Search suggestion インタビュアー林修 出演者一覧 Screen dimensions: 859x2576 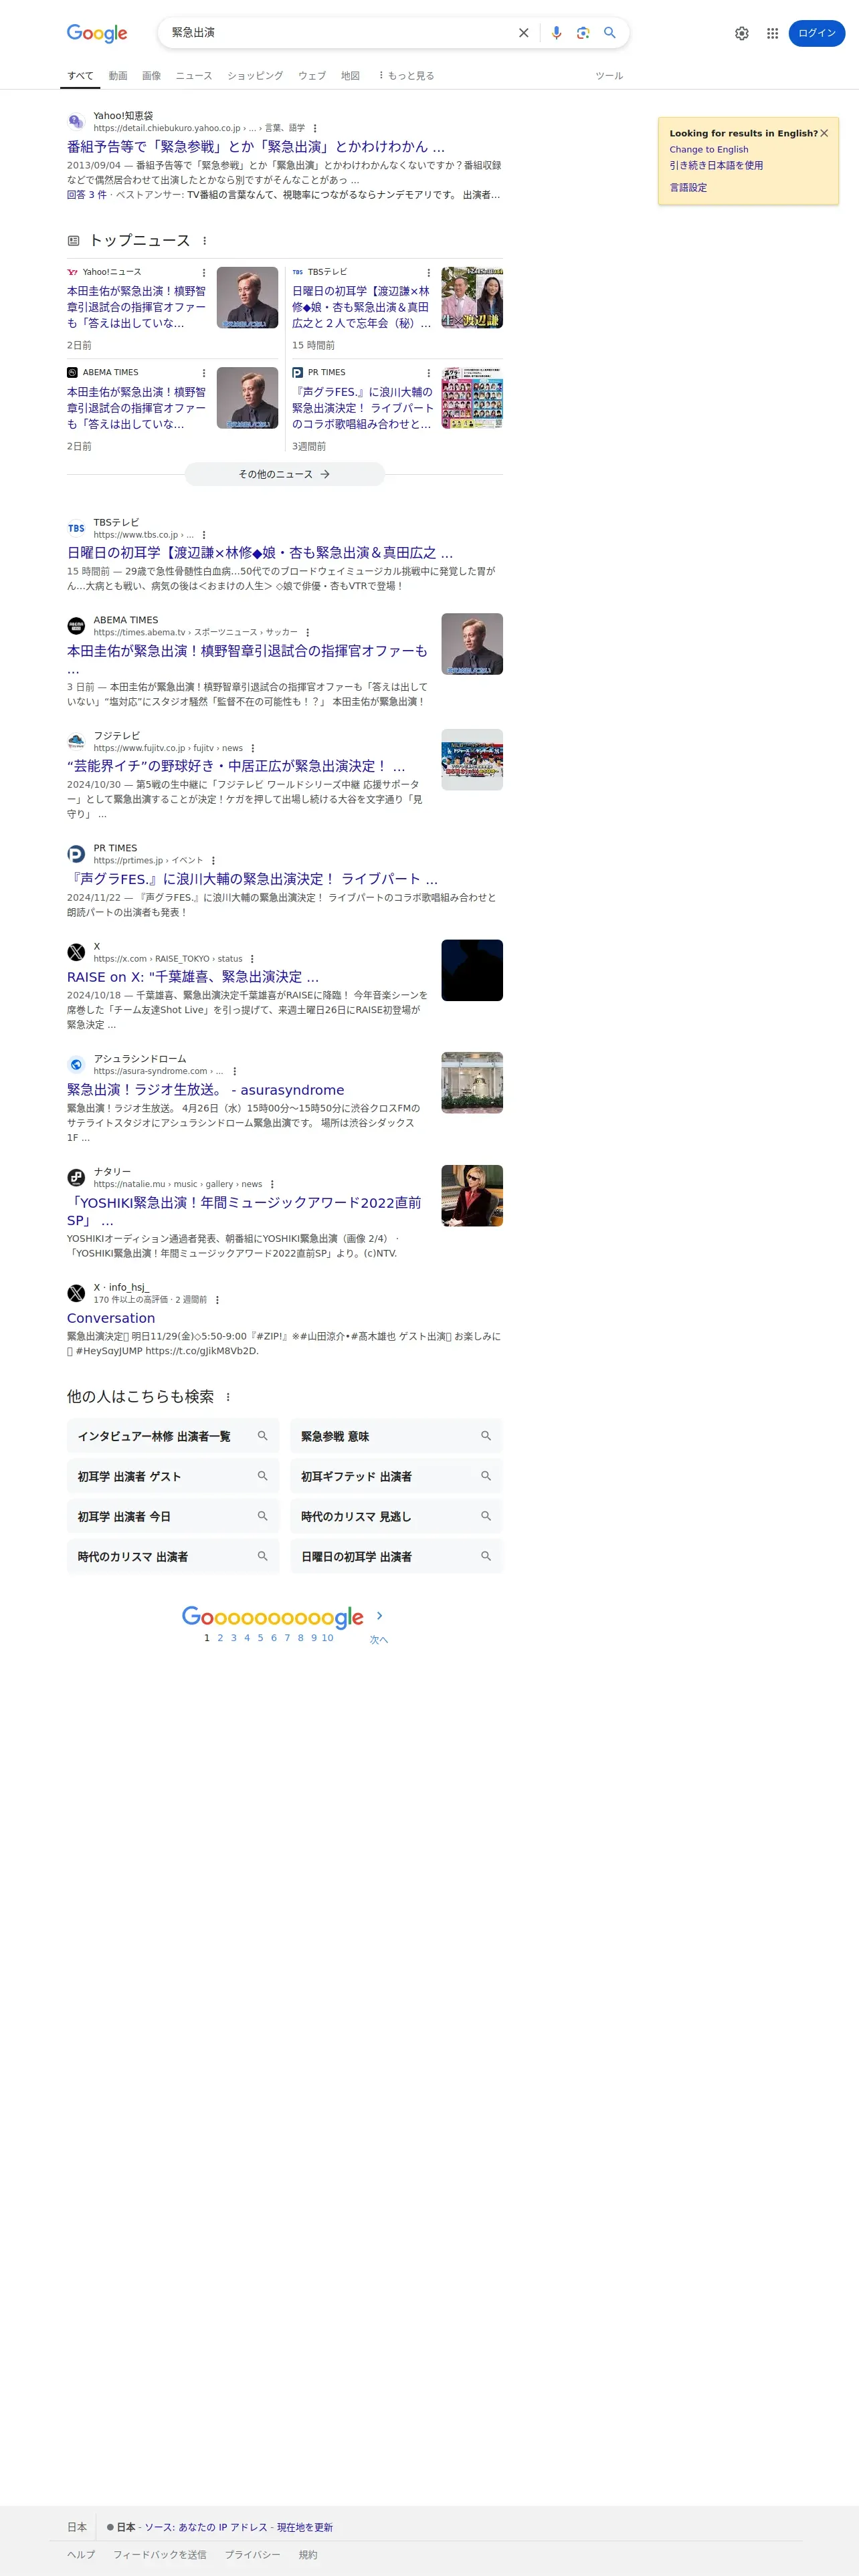click(x=173, y=1436)
